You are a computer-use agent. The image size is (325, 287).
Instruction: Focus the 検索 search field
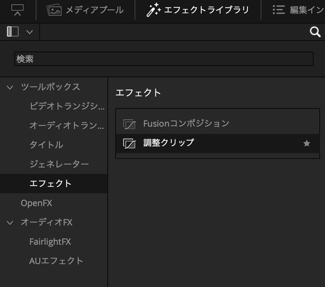coord(164,59)
